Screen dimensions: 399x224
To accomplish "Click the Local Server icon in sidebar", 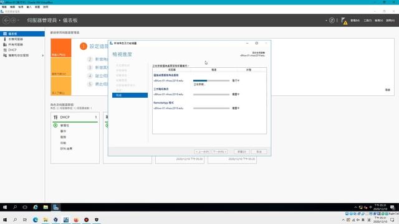I will click(x=5, y=39).
